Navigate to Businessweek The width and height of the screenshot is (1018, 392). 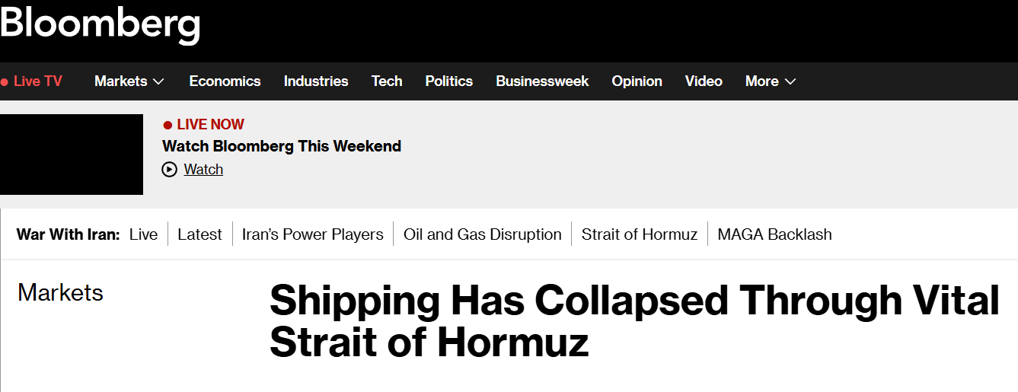pyautogui.click(x=542, y=81)
